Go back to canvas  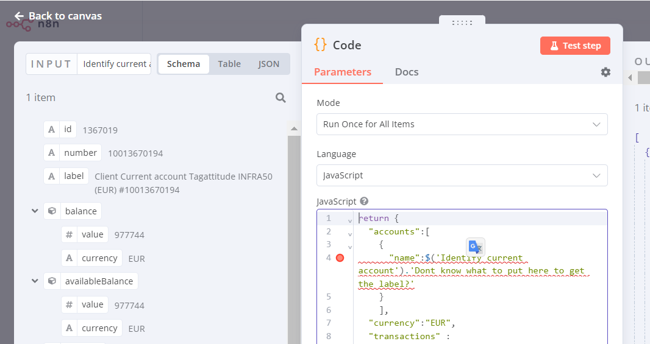[58, 16]
